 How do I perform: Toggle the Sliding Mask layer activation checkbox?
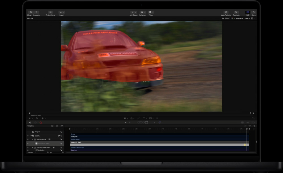click(28, 139)
